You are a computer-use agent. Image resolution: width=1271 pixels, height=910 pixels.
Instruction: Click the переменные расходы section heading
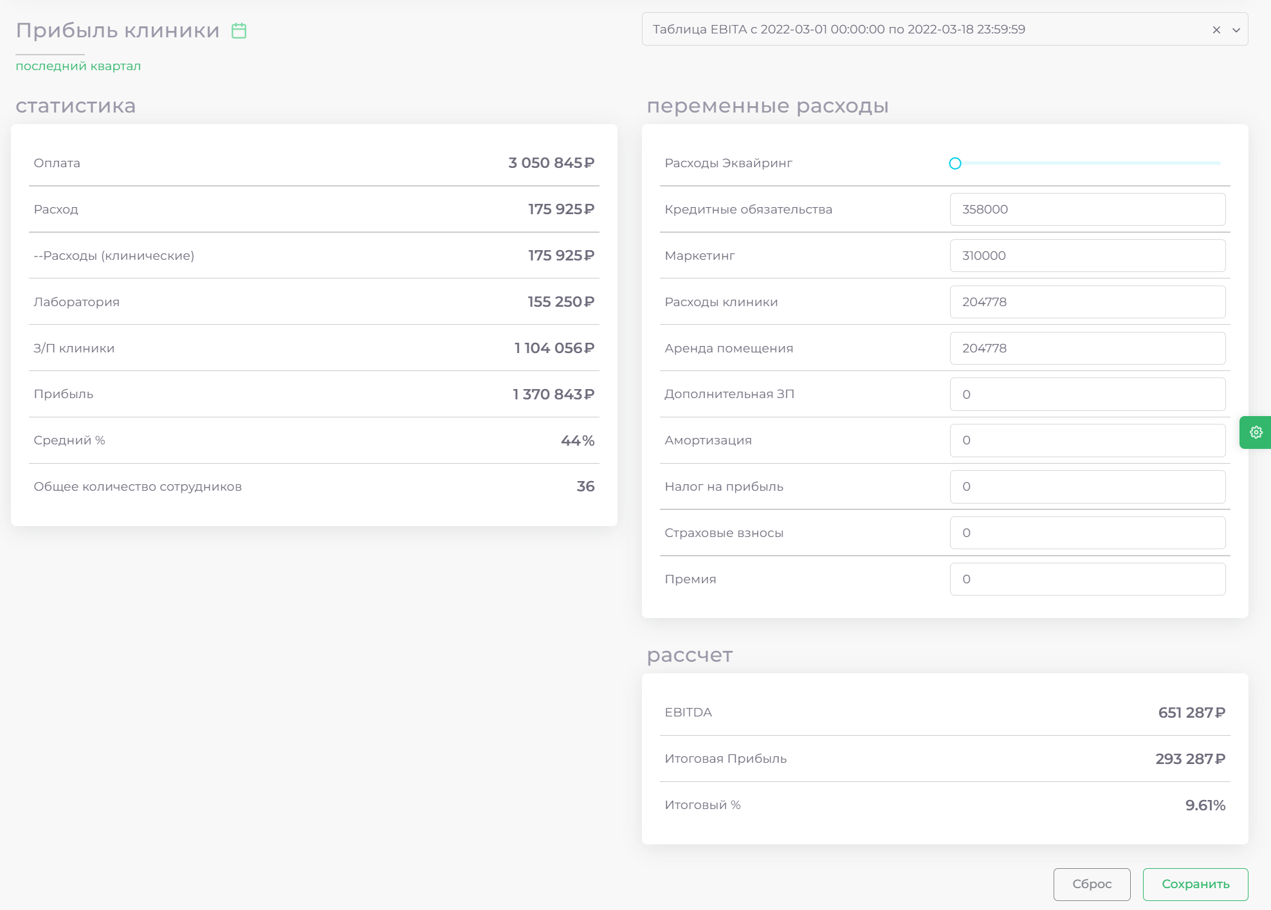click(x=767, y=105)
